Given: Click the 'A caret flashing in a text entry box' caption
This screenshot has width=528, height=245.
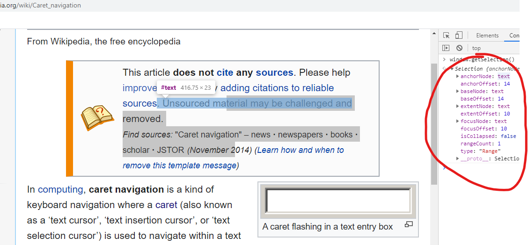Looking at the screenshot, I should pos(328,227).
